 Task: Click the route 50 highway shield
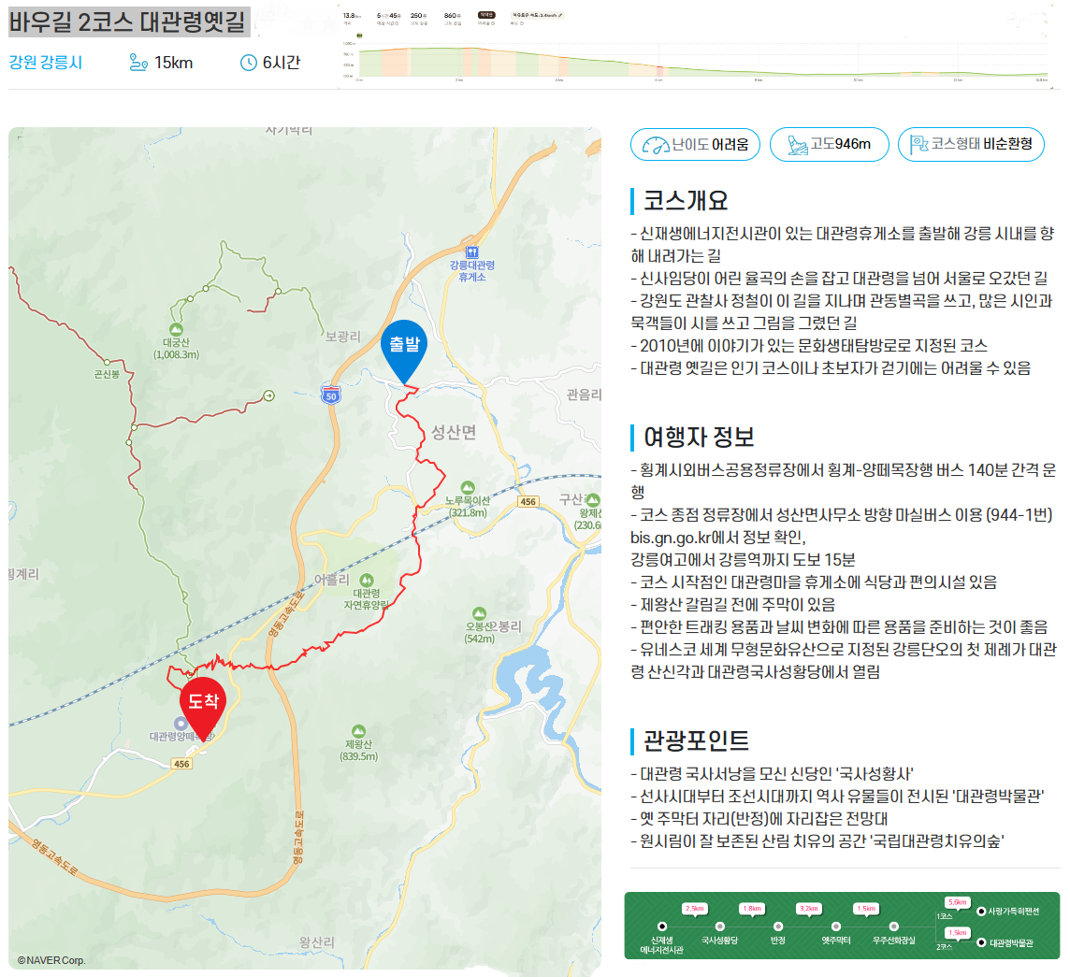[331, 395]
